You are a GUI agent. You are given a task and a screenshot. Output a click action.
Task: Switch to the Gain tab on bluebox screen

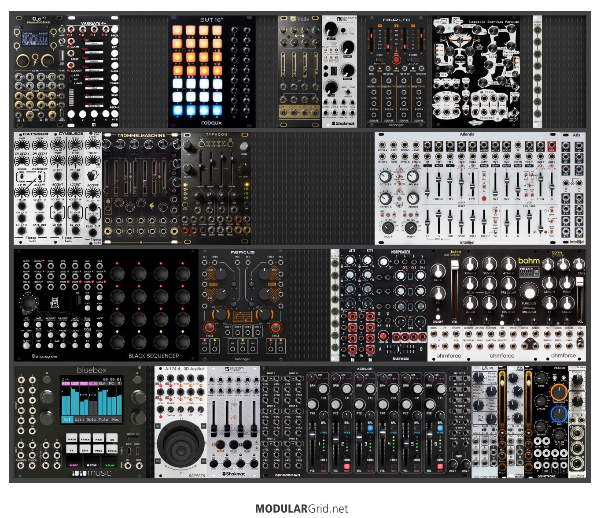tap(79, 419)
